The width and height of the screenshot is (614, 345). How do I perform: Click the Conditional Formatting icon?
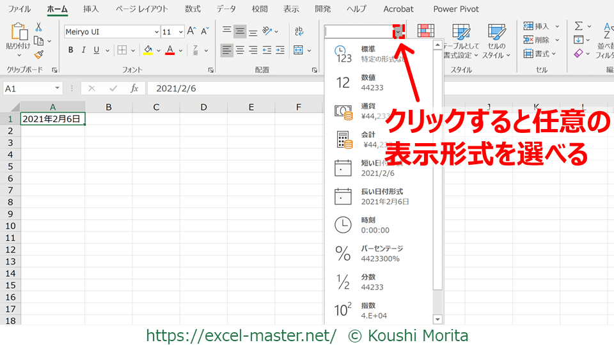click(426, 32)
